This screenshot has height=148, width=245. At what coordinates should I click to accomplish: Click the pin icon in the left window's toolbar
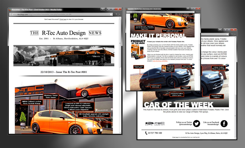116,14
